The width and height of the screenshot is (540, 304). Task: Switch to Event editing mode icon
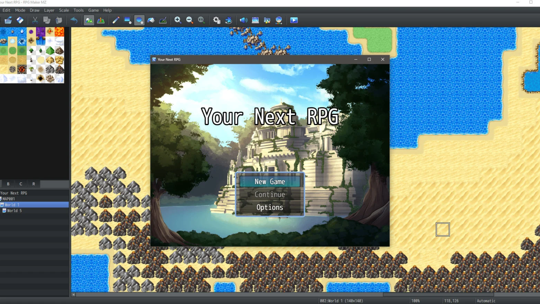[101, 20]
